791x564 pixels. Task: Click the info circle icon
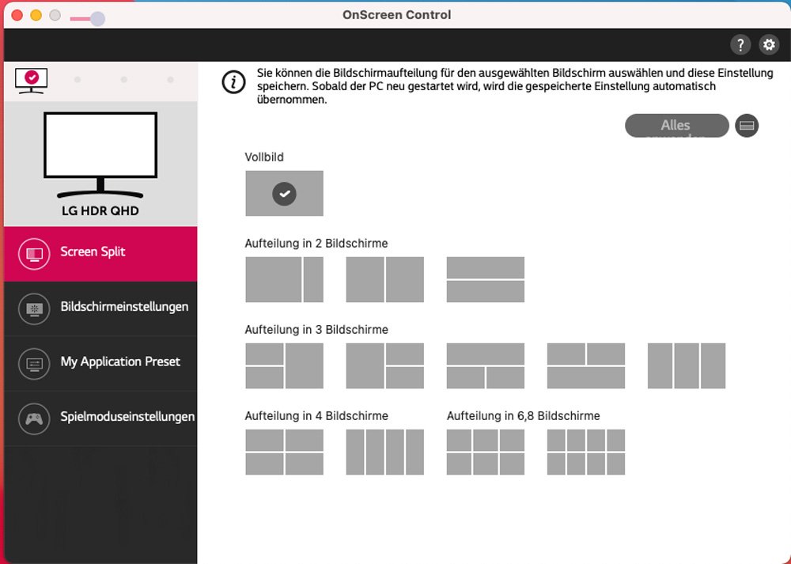(x=233, y=82)
